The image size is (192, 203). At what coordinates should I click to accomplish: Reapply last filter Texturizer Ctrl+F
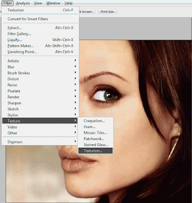coord(41,10)
